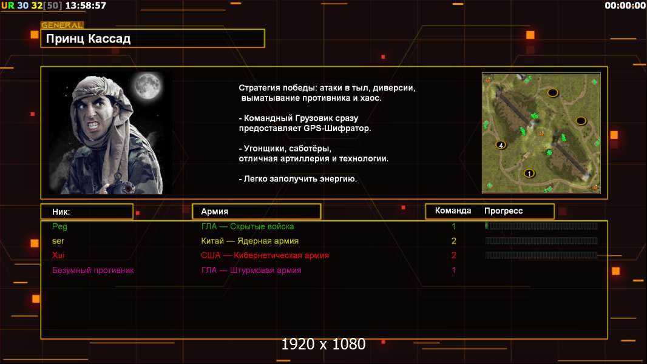Click the moon in the general's portrait
647x364 pixels.
(x=147, y=86)
